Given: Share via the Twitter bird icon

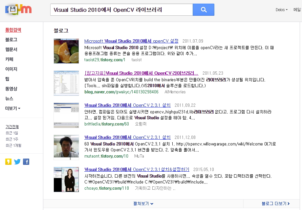Looking at the screenshot, I should pyautogui.click(x=17, y=162).
